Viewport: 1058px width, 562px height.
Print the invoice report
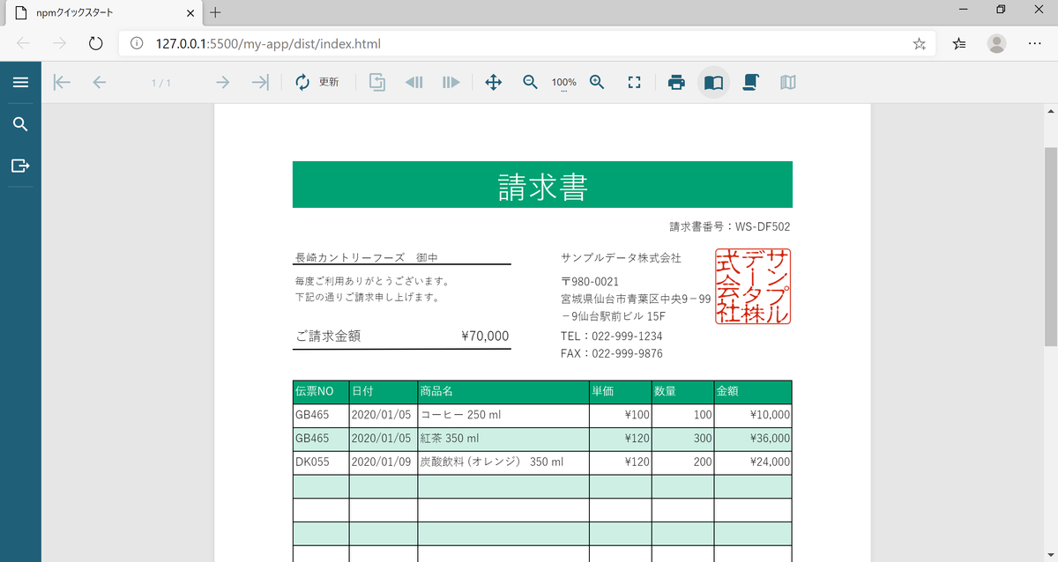coord(676,82)
